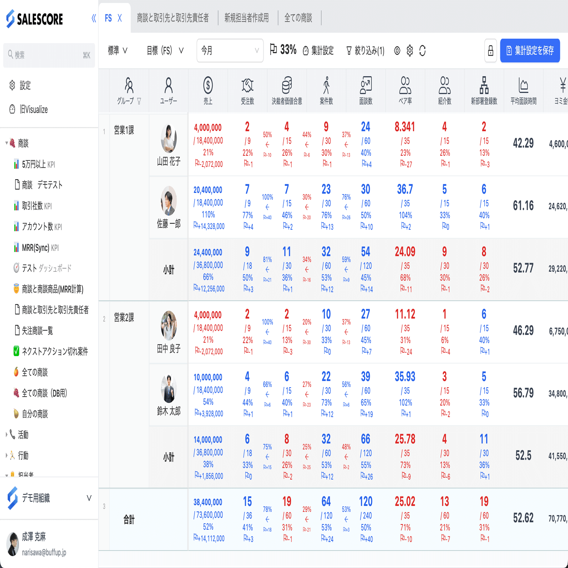The image size is (568, 568).
Task: Open the 今月 period selector
Action: tap(230, 51)
